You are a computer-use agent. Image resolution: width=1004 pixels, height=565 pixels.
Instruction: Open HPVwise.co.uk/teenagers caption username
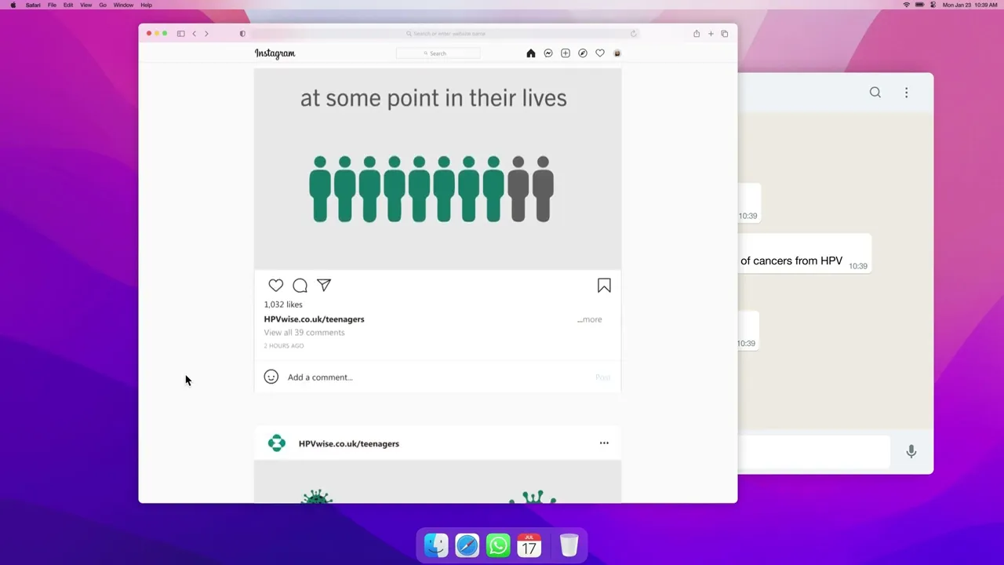314,319
